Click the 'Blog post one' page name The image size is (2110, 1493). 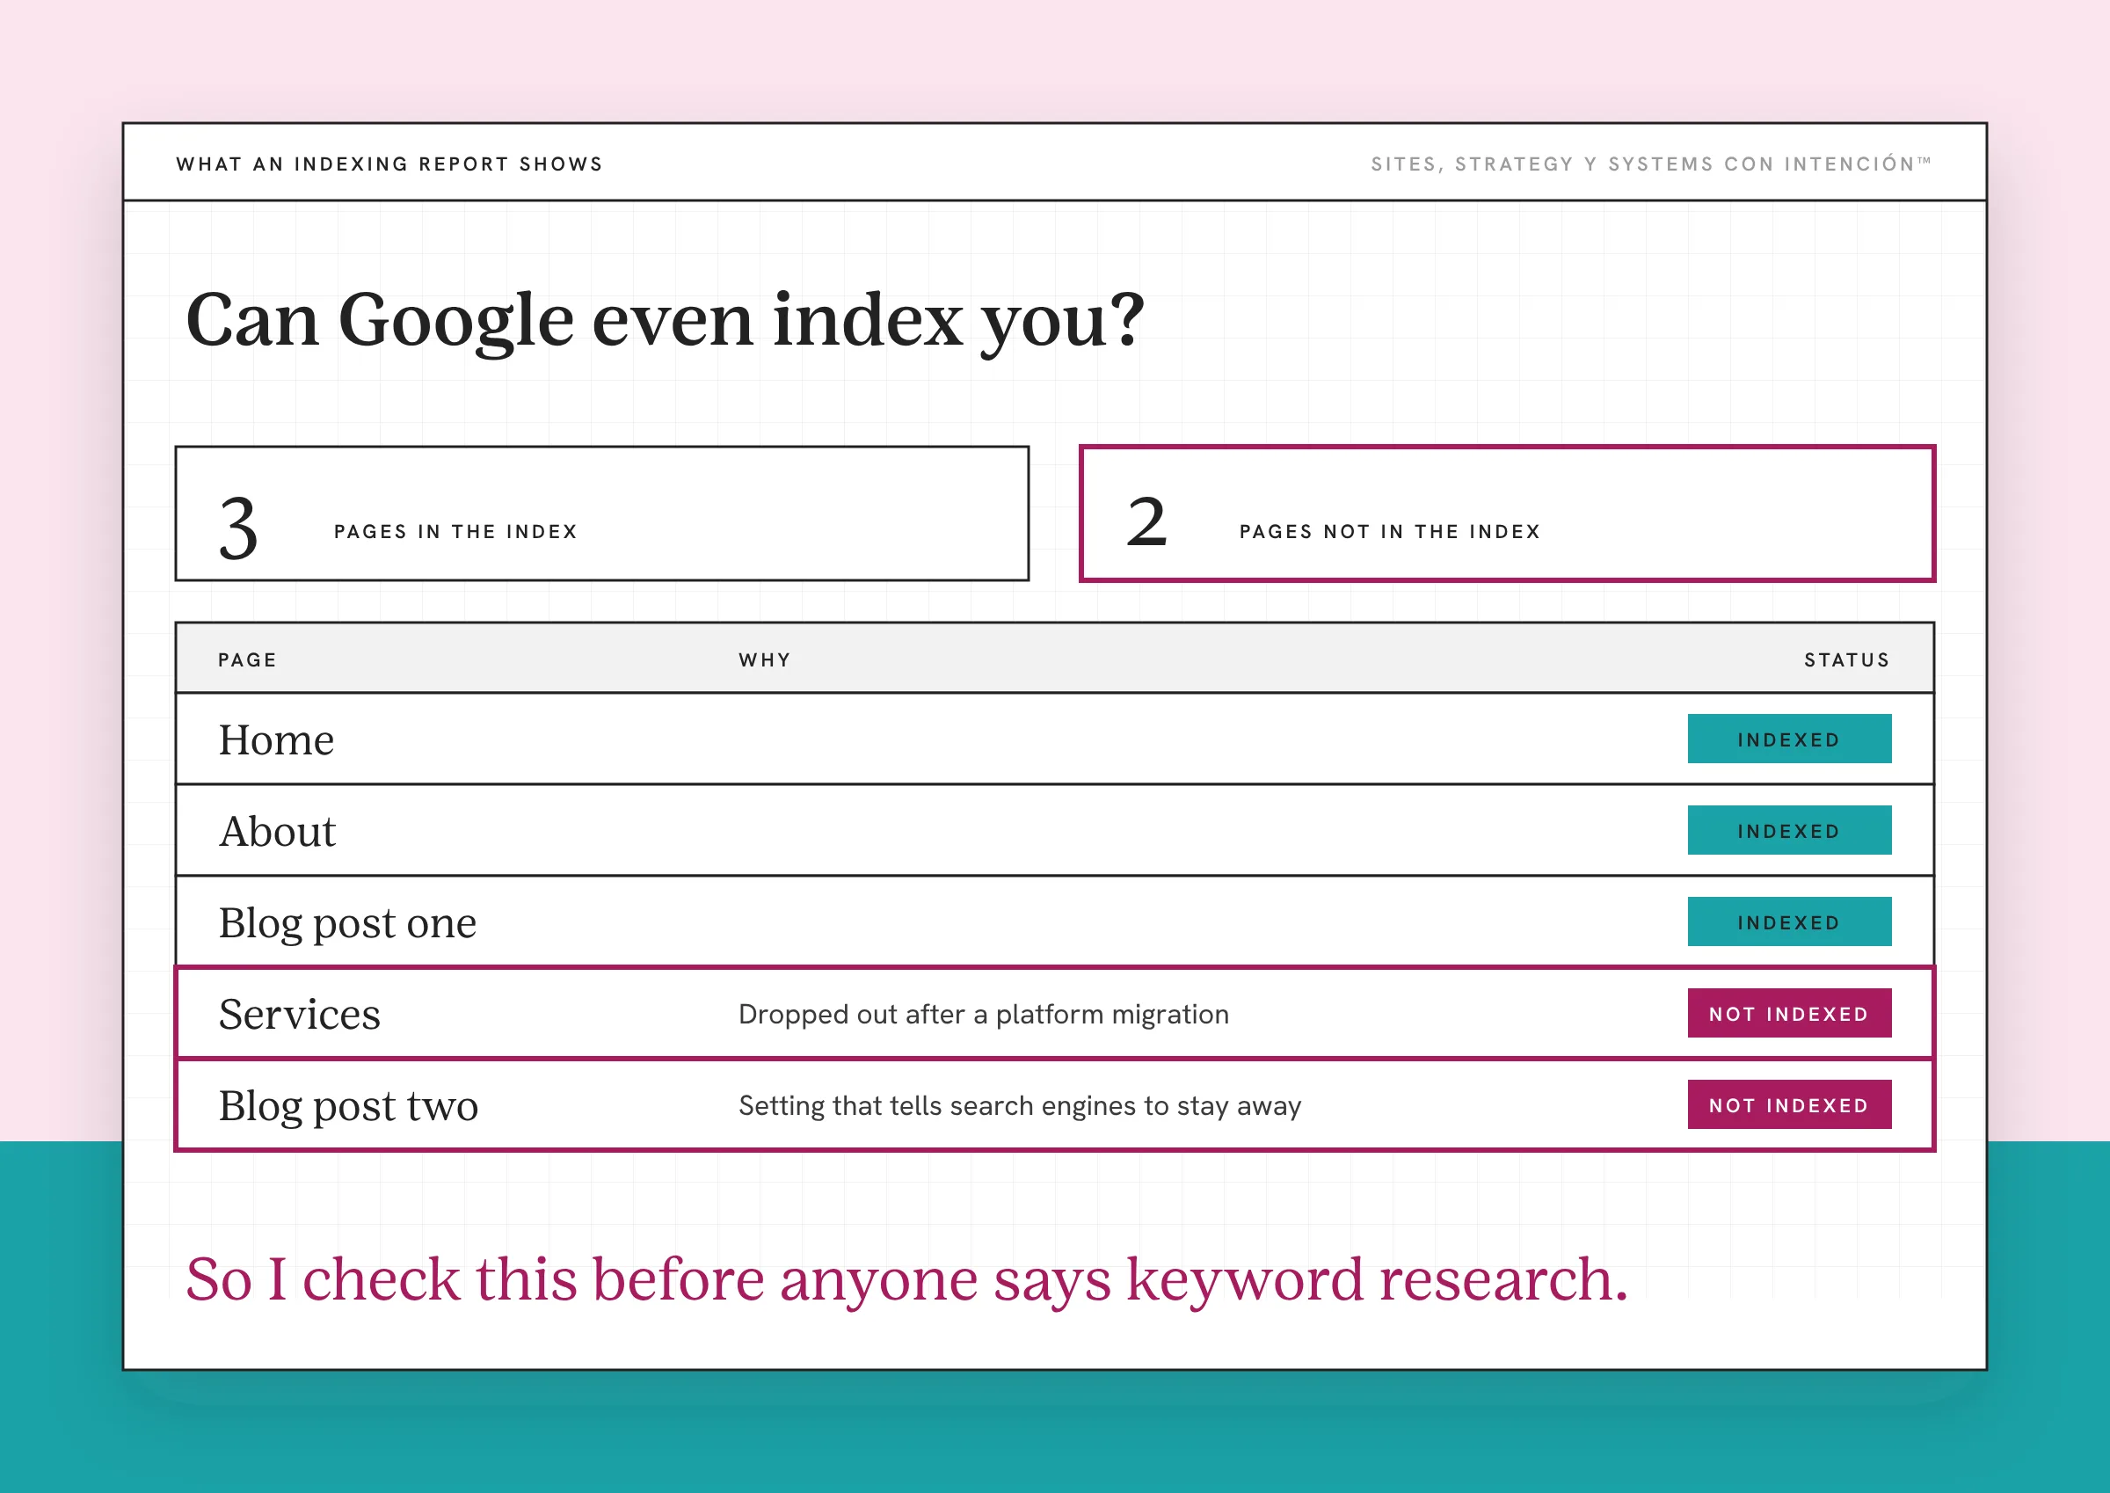point(347,924)
